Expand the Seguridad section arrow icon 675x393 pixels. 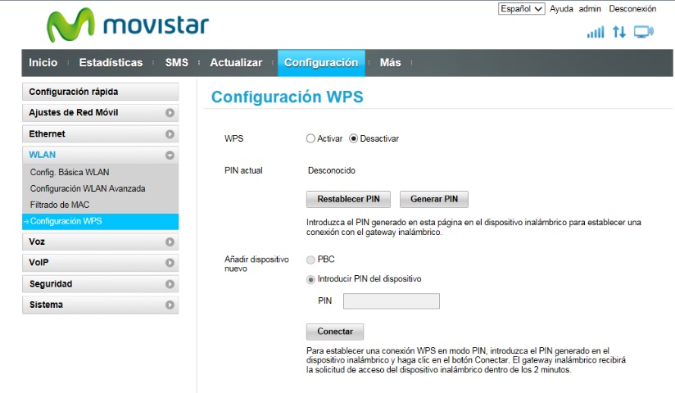click(x=170, y=284)
